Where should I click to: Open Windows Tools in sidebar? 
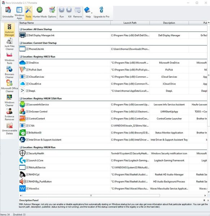coord(9,58)
